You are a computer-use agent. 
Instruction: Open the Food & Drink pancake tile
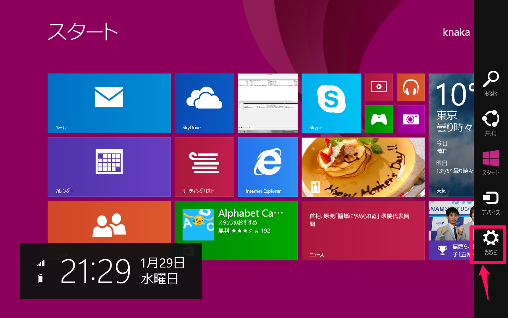tap(363, 167)
